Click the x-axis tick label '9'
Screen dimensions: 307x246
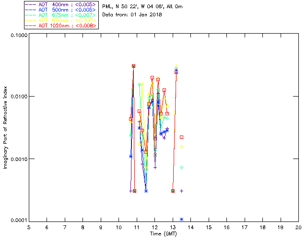coord(101,227)
